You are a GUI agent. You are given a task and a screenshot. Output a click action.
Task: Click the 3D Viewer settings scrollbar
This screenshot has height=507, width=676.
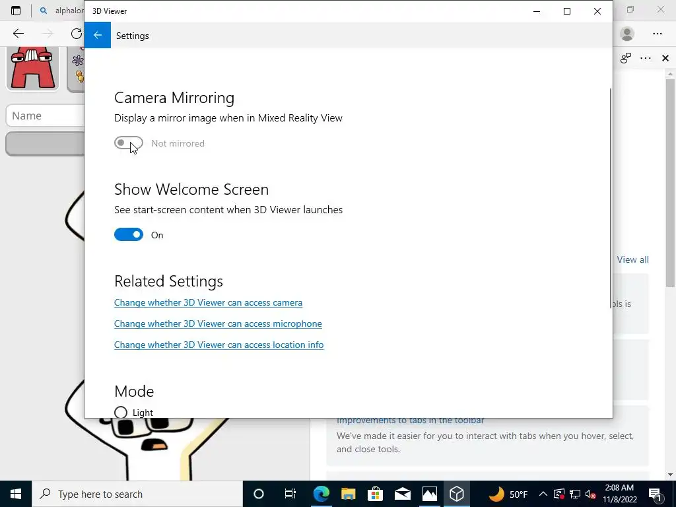611,198
